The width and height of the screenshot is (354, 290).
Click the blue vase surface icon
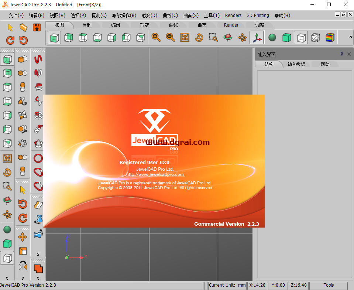pos(39,219)
